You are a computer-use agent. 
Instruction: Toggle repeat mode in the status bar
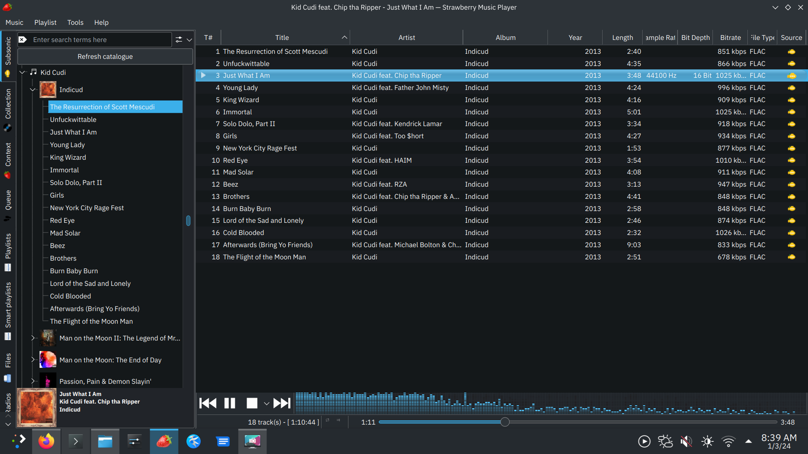(327, 420)
